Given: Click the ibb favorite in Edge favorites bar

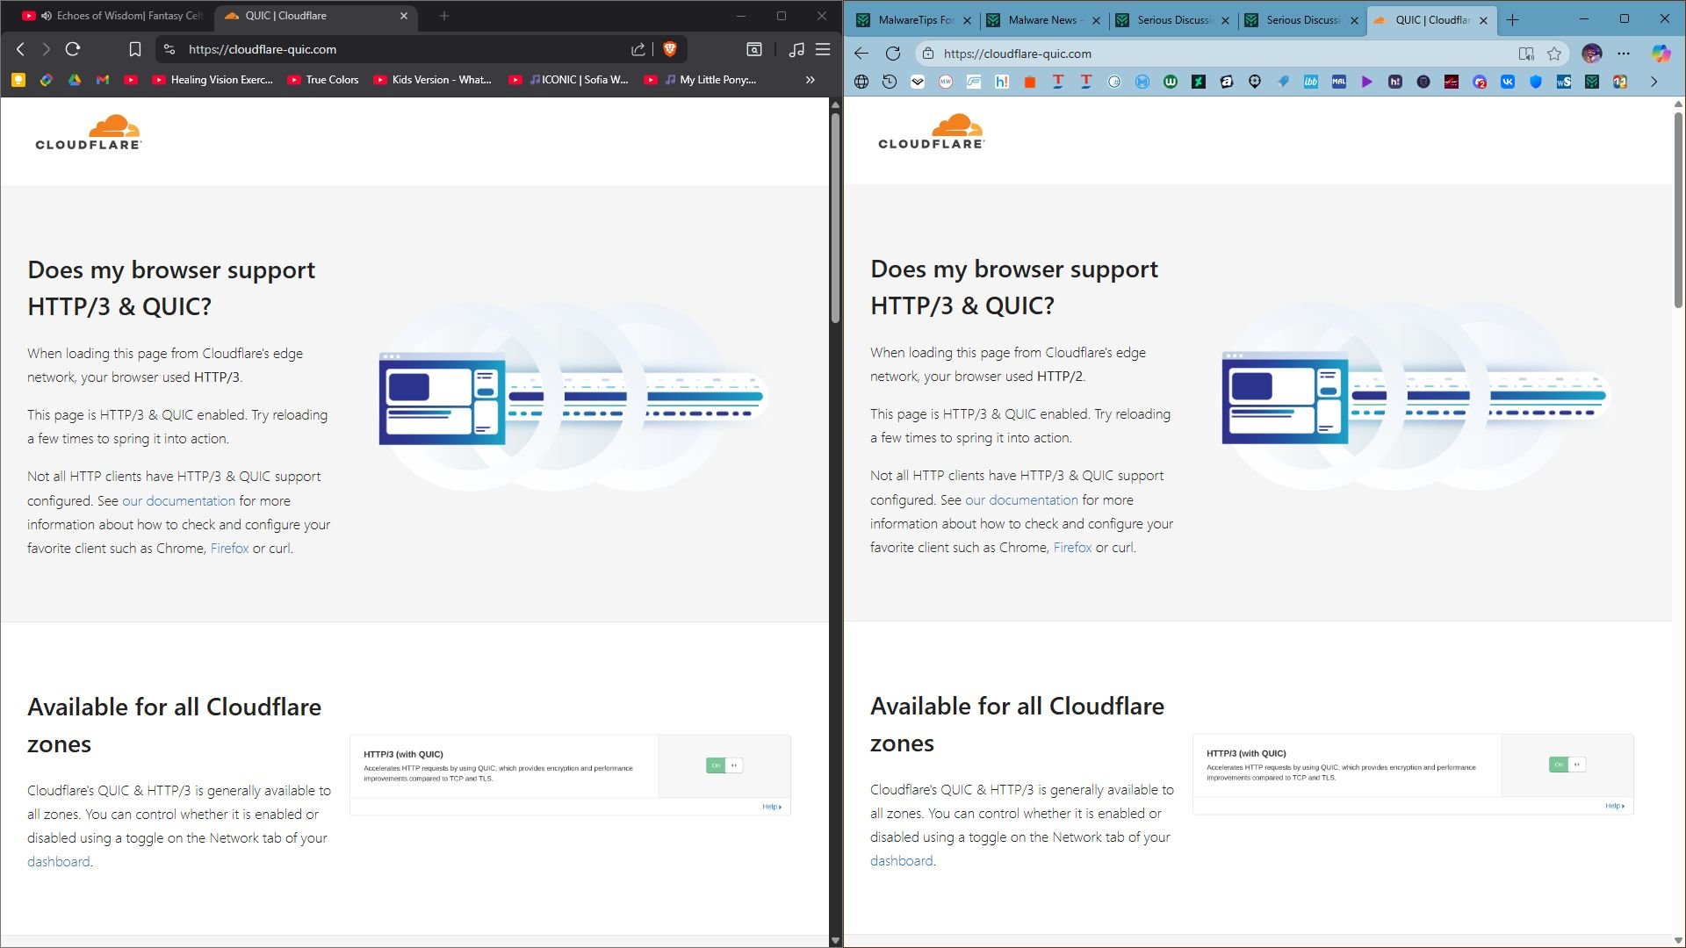Looking at the screenshot, I should (x=1311, y=82).
